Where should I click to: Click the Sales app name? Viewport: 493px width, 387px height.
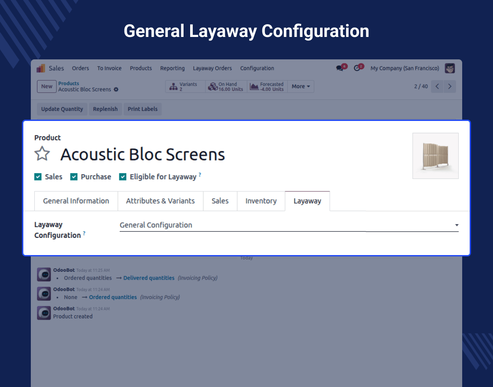pos(56,68)
